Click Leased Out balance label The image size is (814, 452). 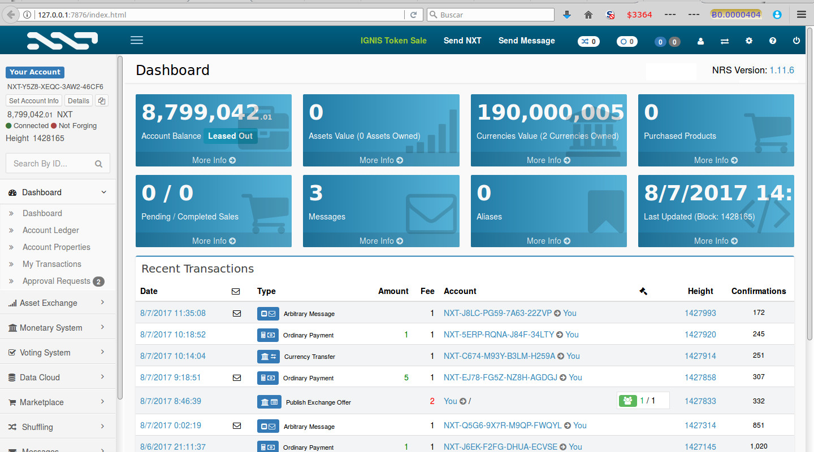pos(230,136)
